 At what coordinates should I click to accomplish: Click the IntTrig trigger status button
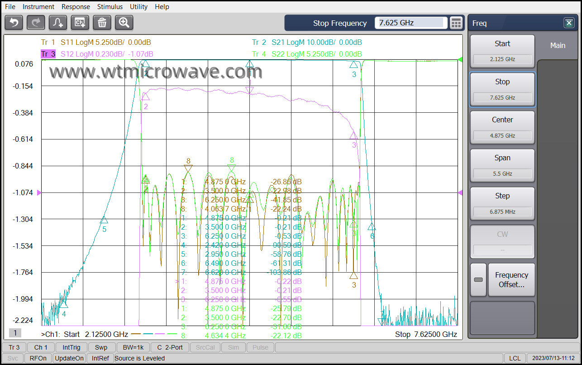pyautogui.click(x=72, y=347)
